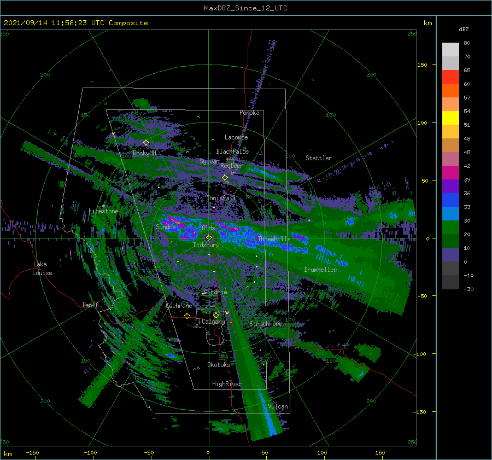This screenshot has height=460, width=492.
Task: Click the white plus marker north of Drumheller
Action: click(x=309, y=220)
